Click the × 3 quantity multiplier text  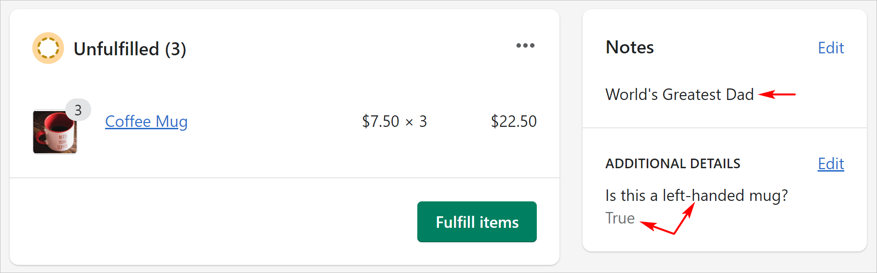[x=416, y=122]
